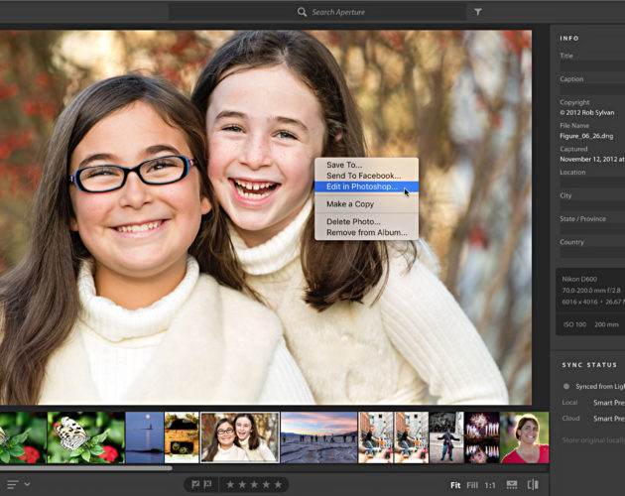The height and width of the screenshot is (496, 625).
Task: Click the Synced from Lightroom status dot
Action: [566, 386]
